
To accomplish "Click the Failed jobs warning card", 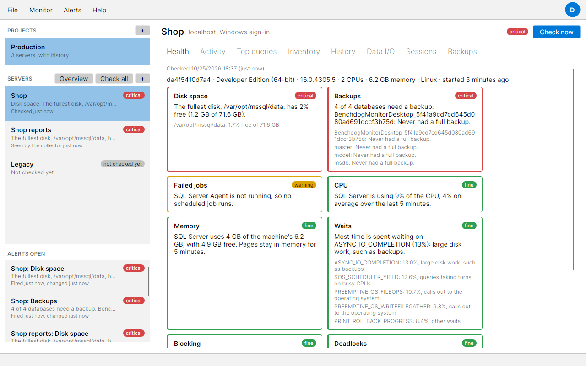I will [x=245, y=194].
